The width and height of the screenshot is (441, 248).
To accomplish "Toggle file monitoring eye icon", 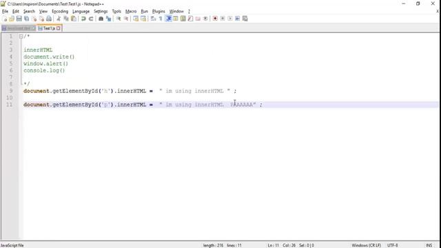I will [205, 19].
